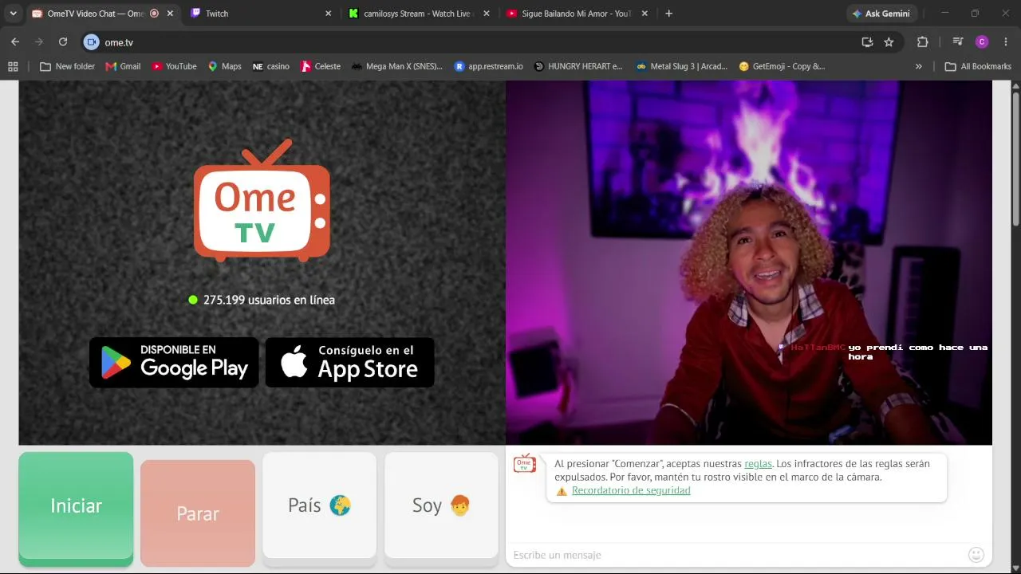Open the App Store download badge
Screen dimensions: 1021x574
(349, 363)
